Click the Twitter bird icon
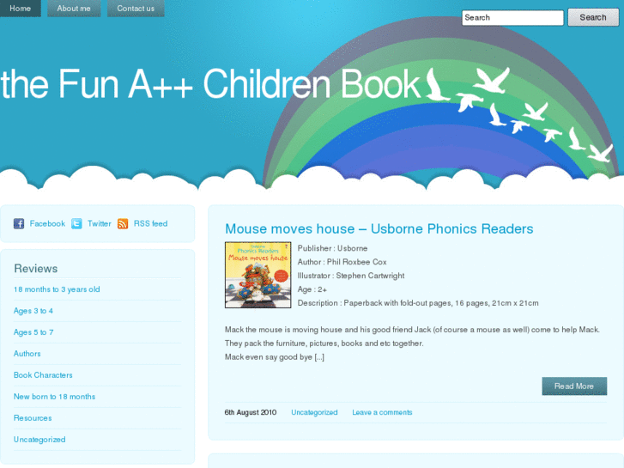624x468 pixels. coord(76,223)
